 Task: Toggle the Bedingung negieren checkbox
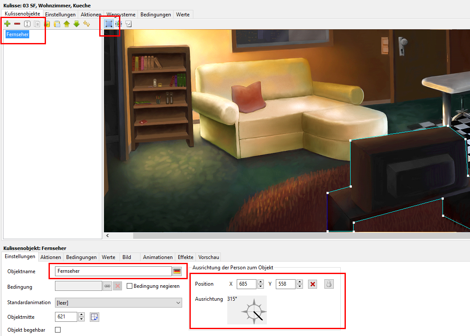tap(129, 286)
